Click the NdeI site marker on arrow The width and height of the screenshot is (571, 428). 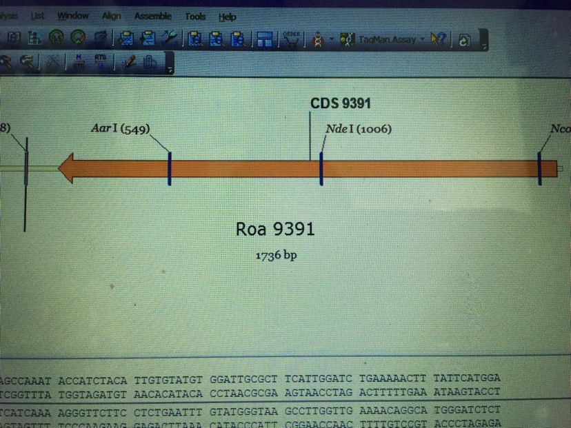(321, 168)
